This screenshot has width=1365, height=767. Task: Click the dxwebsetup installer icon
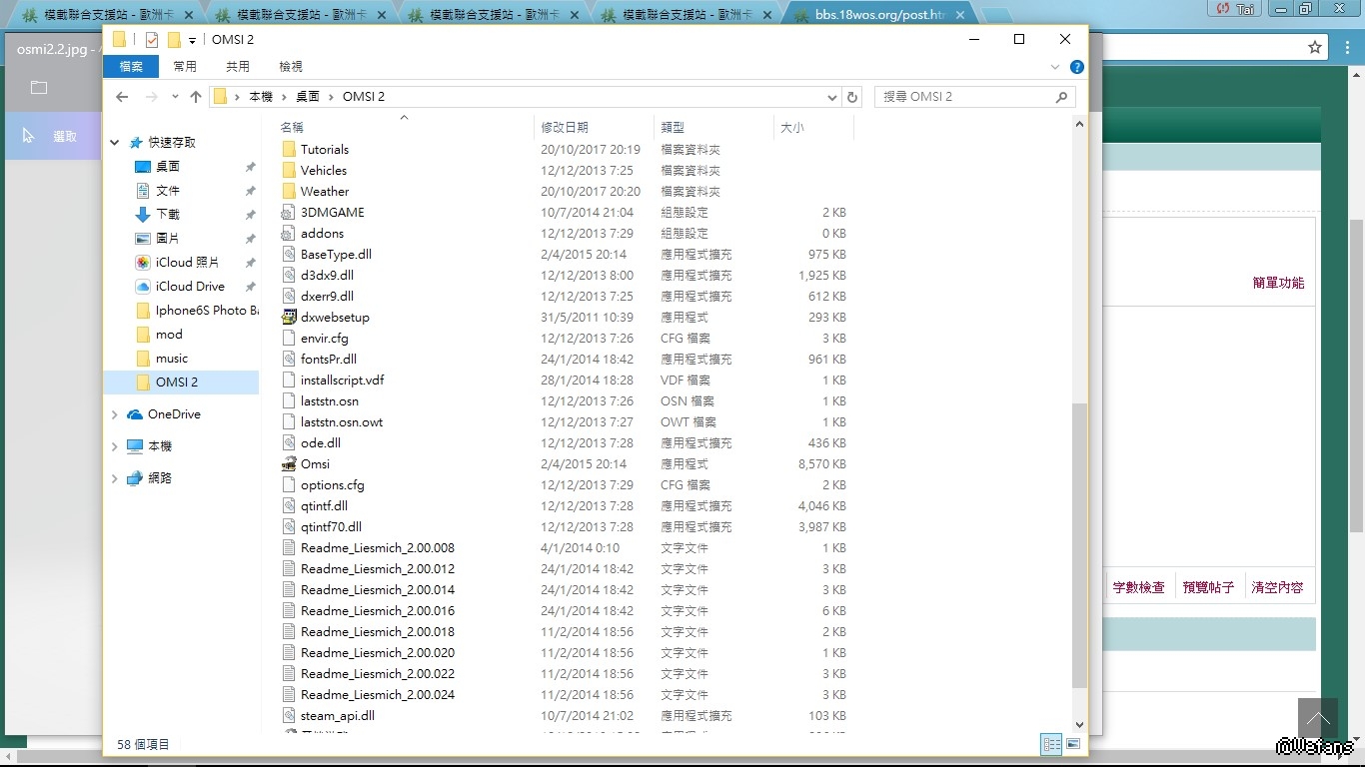(x=289, y=317)
